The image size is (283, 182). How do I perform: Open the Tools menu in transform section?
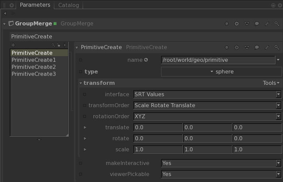pyautogui.click(x=271, y=83)
